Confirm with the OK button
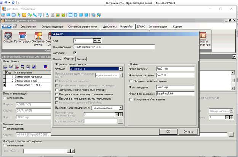238x157 pixels. (168, 132)
